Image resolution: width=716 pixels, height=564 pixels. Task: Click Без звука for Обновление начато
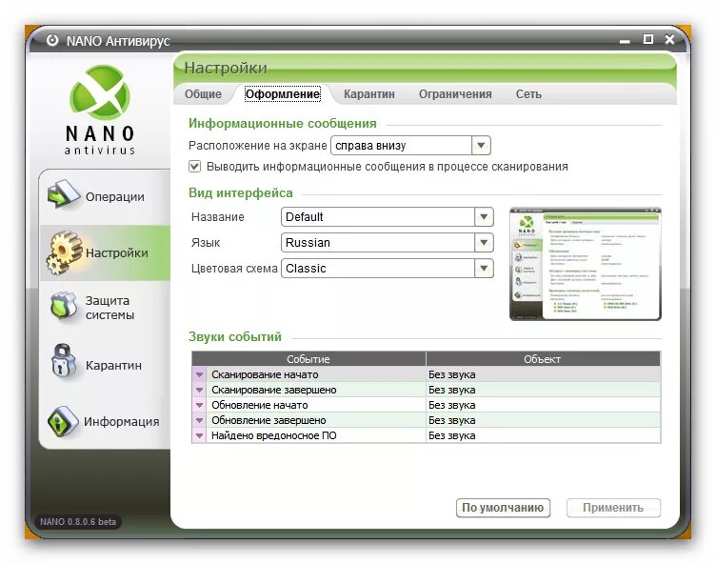pyautogui.click(x=451, y=405)
